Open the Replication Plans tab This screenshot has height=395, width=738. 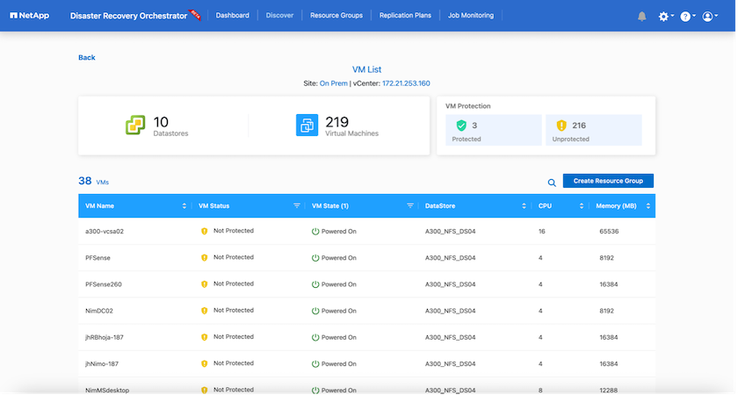(406, 16)
